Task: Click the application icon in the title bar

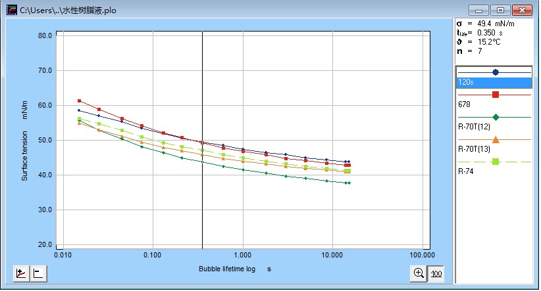Action: (10, 11)
